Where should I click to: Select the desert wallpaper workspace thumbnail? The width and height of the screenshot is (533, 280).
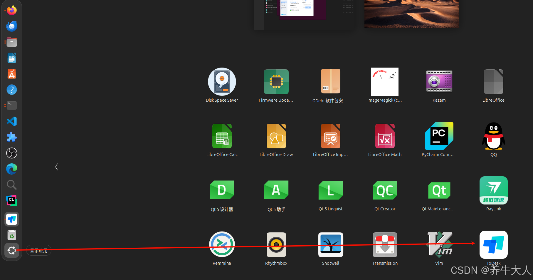[x=412, y=14]
